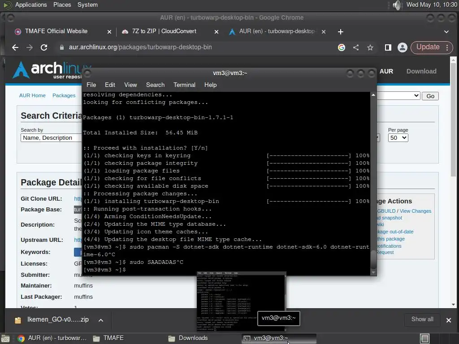Screen dimensions: 459x344
Task: Close the AUR turbowarp-desktop tab
Action: [324, 32]
